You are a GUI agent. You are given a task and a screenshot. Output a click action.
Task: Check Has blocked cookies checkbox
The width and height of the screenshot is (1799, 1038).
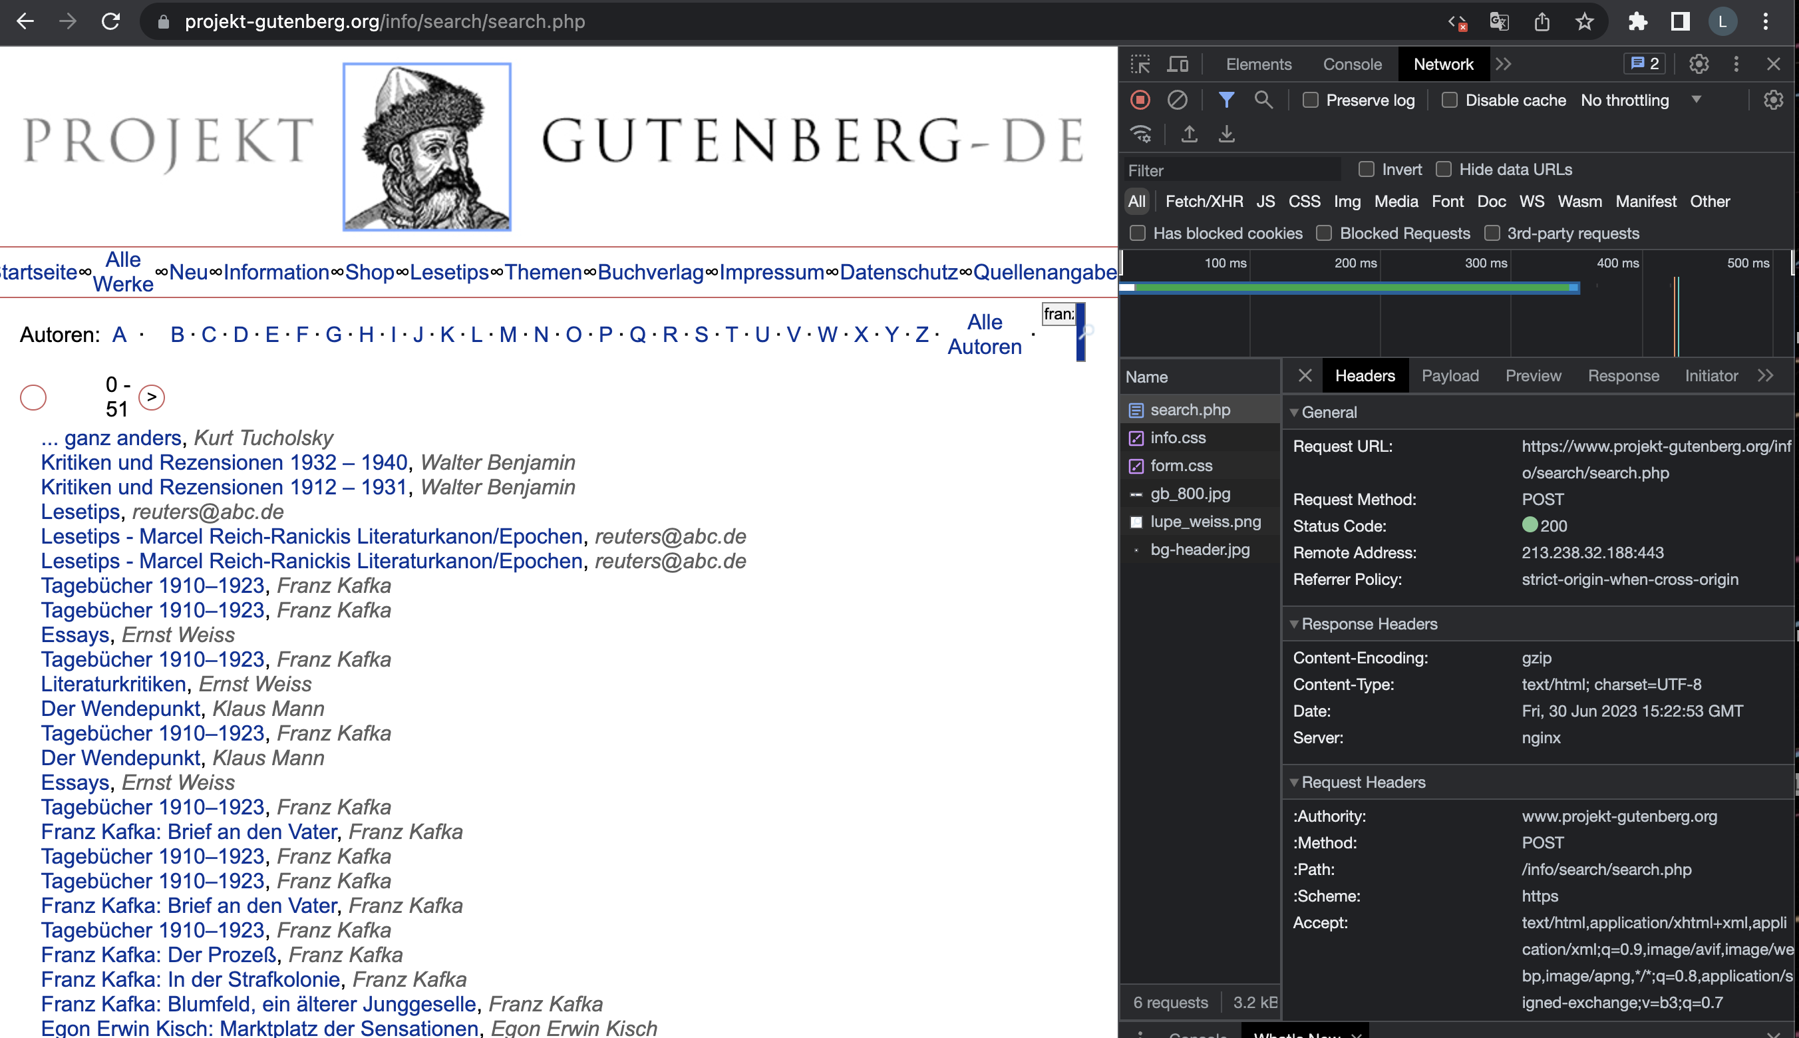pyautogui.click(x=1138, y=234)
